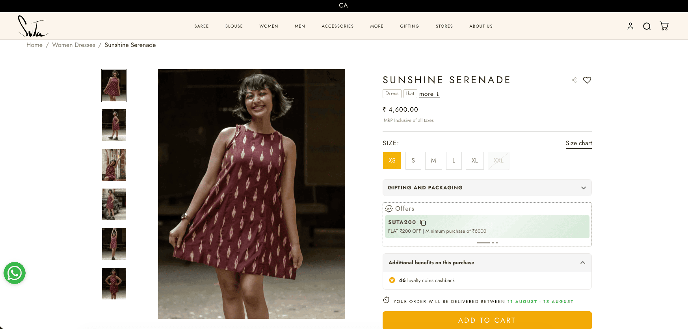
Task: Select size S
Action: tap(413, 161)
